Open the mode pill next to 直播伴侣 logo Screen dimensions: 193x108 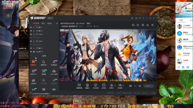(x=50, y=18)
